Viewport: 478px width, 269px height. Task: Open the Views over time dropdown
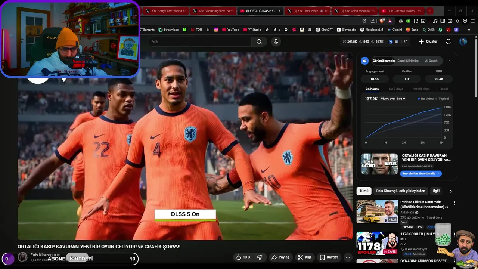[393, 99]
